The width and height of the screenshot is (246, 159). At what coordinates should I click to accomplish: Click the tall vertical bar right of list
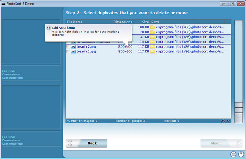(239, 61)
